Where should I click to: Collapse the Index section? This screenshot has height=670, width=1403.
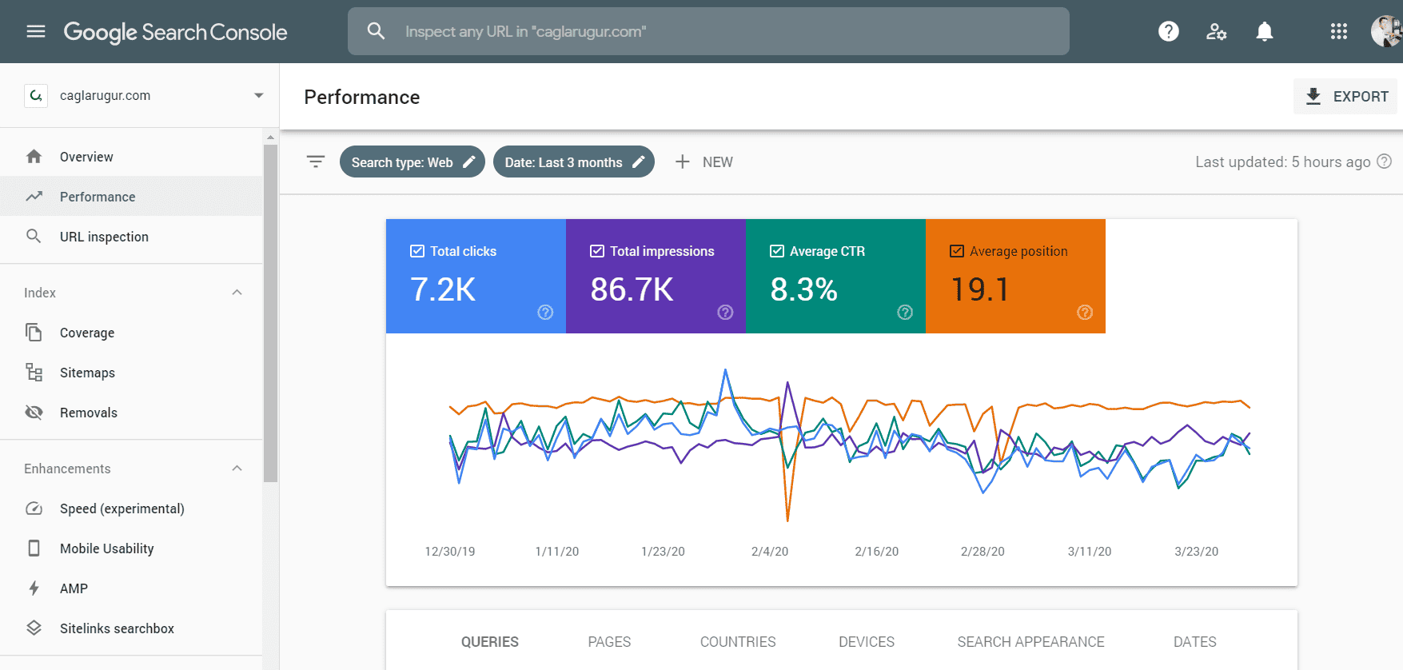point(237,293)
